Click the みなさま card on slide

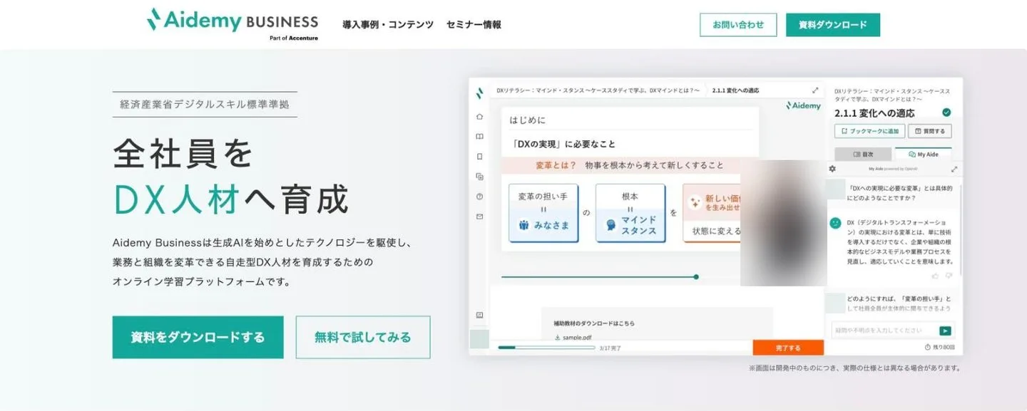tap(543, 213)
